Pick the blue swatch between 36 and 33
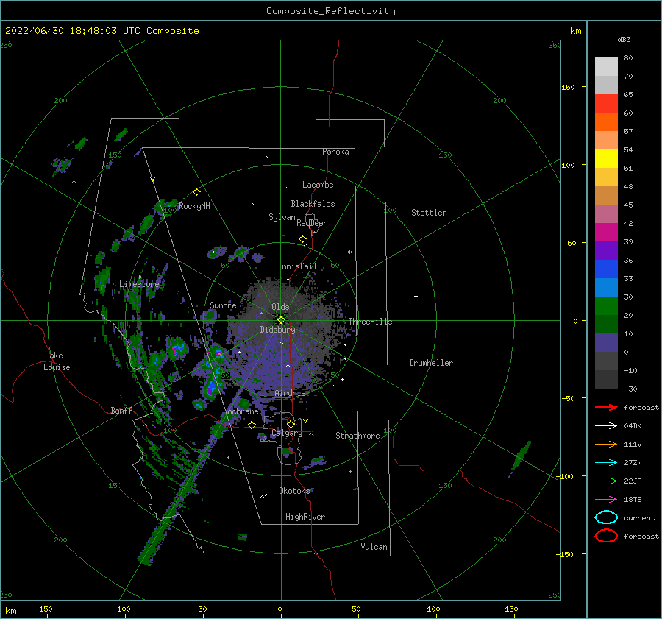 pyautogui.click(x=606, y=269)
